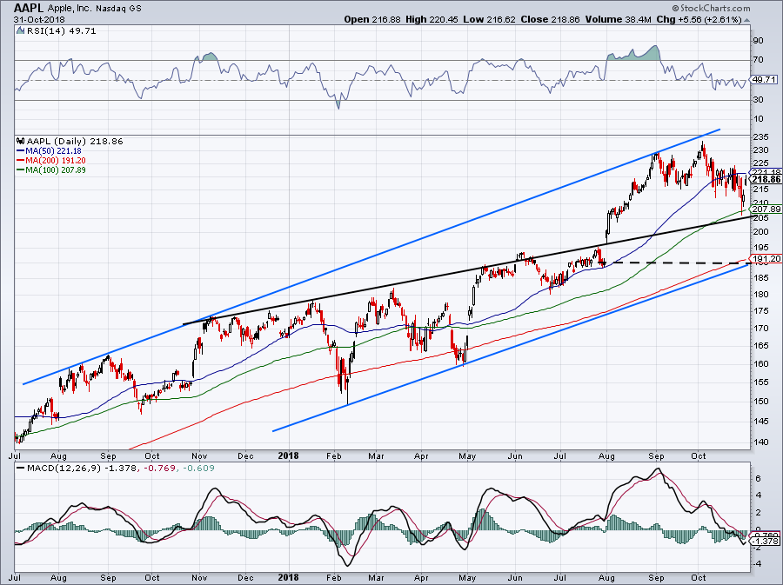783x585 pixels.
Task: Click the 218.86 last price tag on axis
Action: (x=766, y=180)
